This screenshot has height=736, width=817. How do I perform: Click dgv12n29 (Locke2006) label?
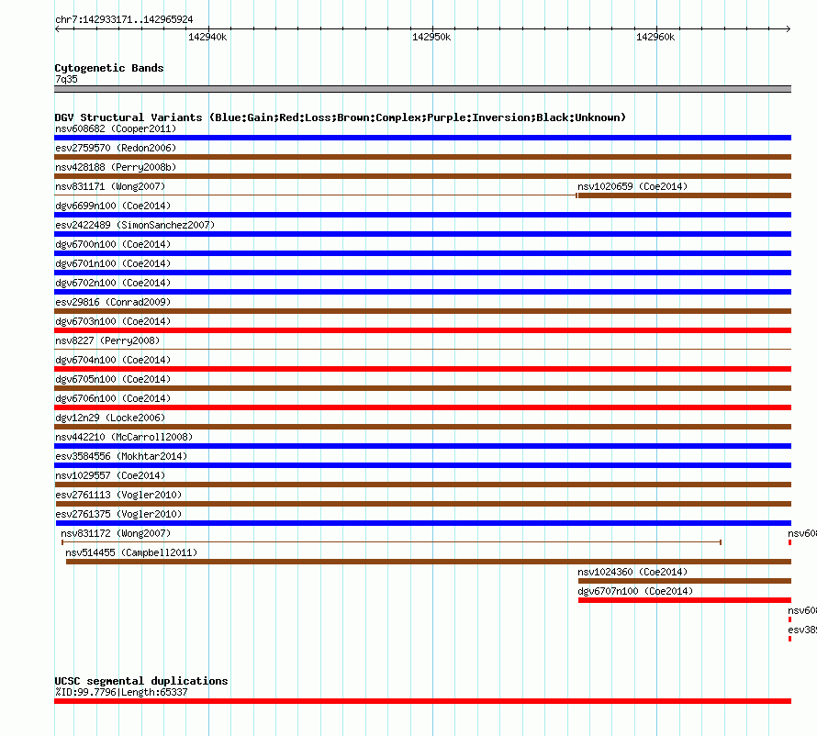(x=110, y=418)
